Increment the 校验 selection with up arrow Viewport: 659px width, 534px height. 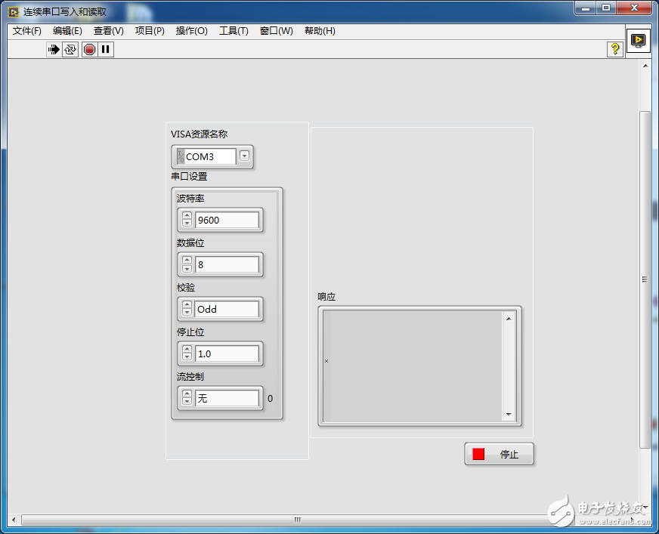pyautogui.click(x=187, y=305)
